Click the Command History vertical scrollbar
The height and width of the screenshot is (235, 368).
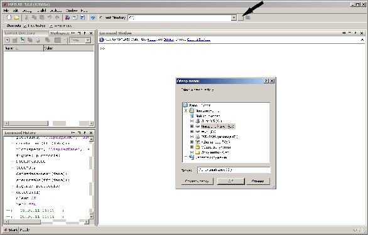point(91,178)
